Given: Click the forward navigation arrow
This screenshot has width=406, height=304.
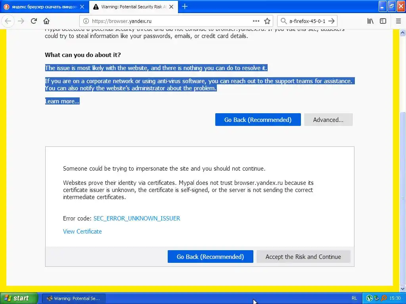Looking at the screenshot, I should (x=21, y=21).
